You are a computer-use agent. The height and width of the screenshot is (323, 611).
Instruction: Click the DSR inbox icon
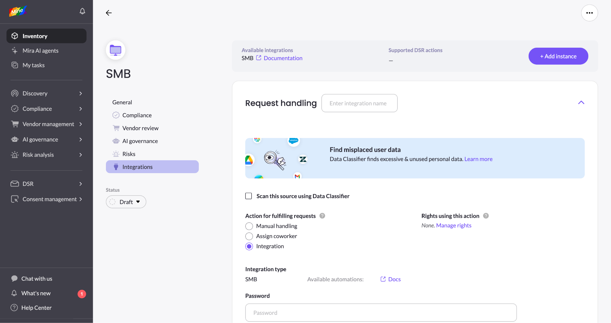click(x=15, y=184)
